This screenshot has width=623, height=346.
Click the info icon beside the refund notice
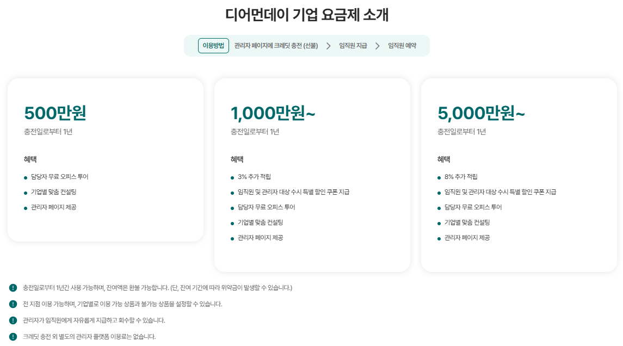(13, 288)
